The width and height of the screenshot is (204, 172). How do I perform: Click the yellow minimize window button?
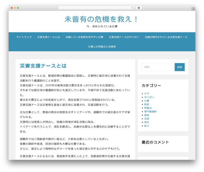click(15, 8)
